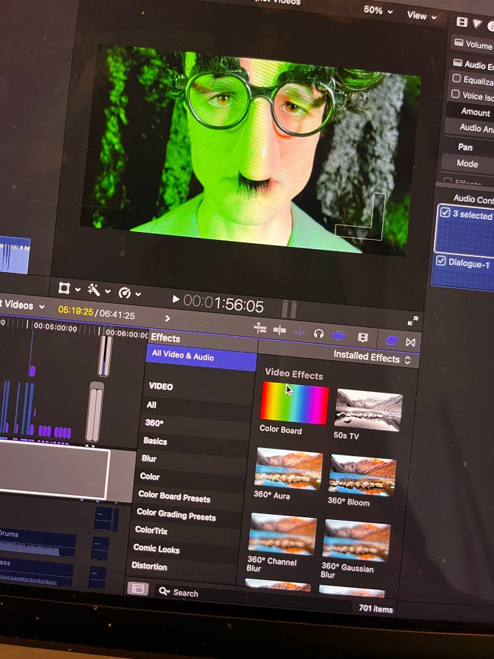The width and height of the screenshot is (494, 659).
Task: Expand the enhancements wand chevron menu
Action: (x=107, y=291)
